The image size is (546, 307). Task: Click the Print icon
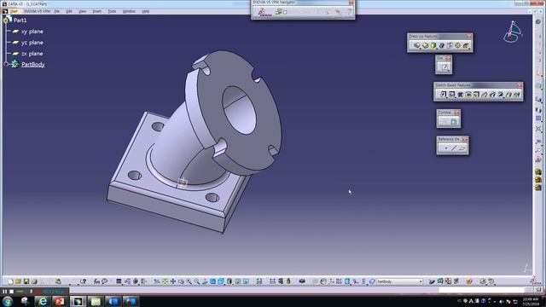tap(34, 281)
